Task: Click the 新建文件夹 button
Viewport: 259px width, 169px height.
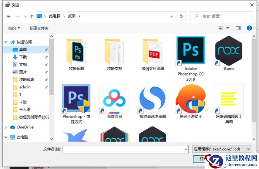Action: pos(39,28)
